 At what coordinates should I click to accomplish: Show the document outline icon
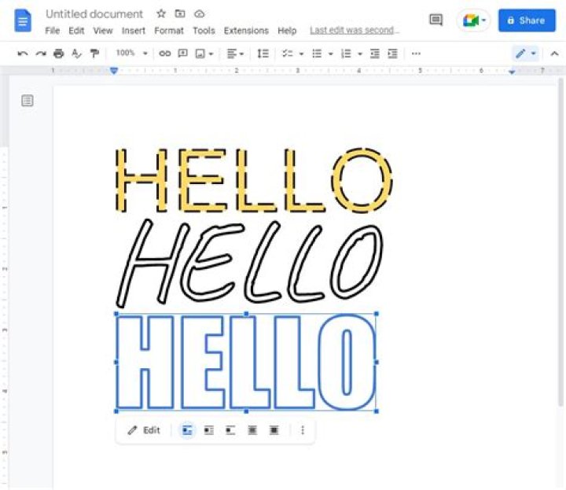(28, 101)
